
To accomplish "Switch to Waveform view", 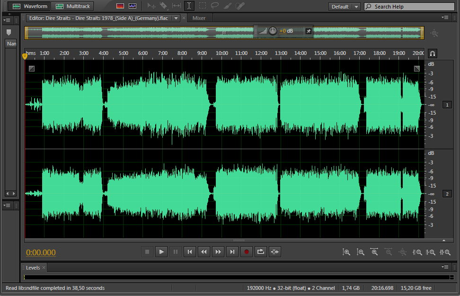I will tap(29, 6).
